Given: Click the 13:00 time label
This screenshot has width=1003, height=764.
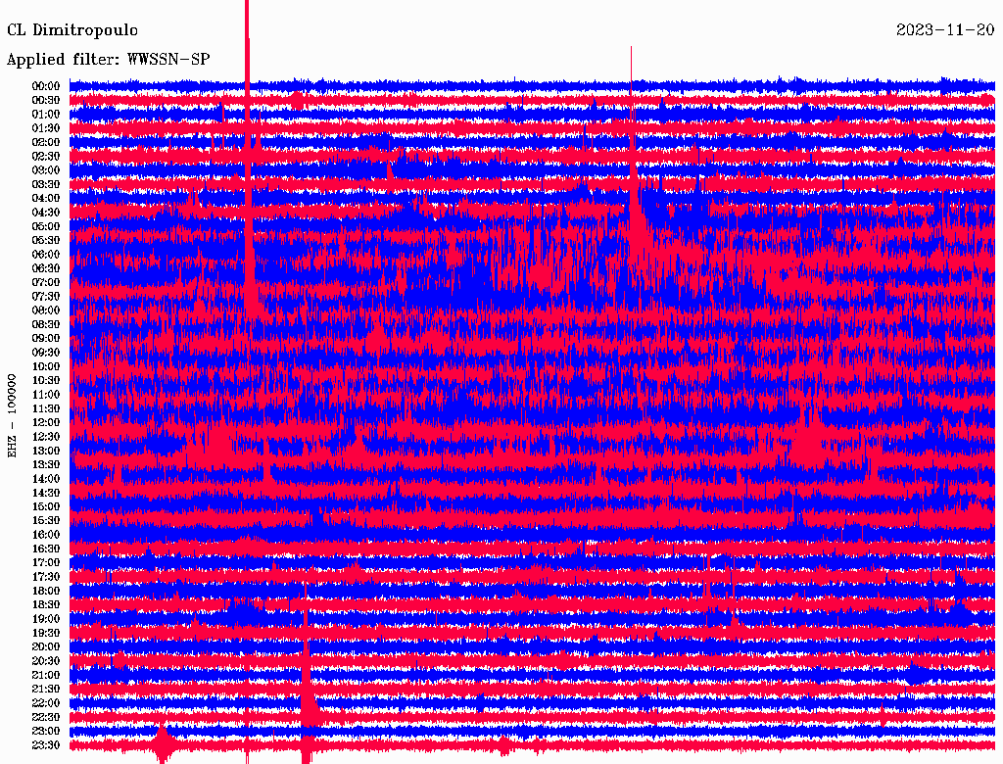Looking at the screenshot, I should (x=46, y=451).
